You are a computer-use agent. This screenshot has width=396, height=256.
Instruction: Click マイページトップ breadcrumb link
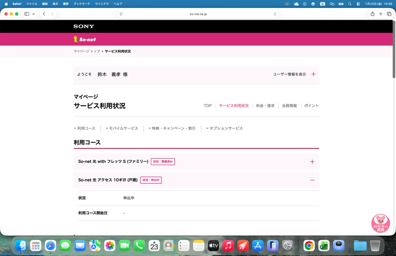tap(87, 51)
